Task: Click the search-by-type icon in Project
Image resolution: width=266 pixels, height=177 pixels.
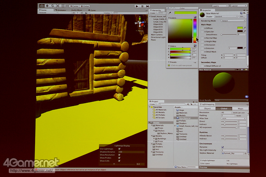Action: [188, 104]
